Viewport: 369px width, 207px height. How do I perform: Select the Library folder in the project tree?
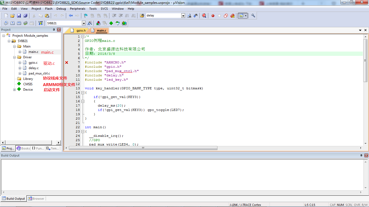28,79
